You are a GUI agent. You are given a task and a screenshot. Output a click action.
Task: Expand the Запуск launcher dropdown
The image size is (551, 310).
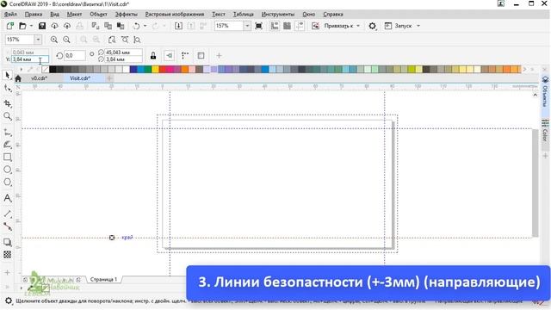click(x=418, y=26)
